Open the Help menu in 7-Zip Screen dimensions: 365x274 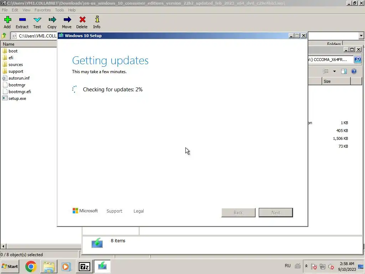72,10
